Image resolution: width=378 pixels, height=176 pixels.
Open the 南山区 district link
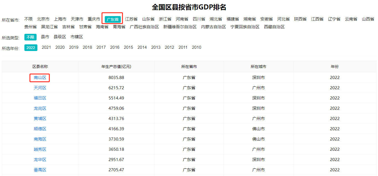(40, 78)
